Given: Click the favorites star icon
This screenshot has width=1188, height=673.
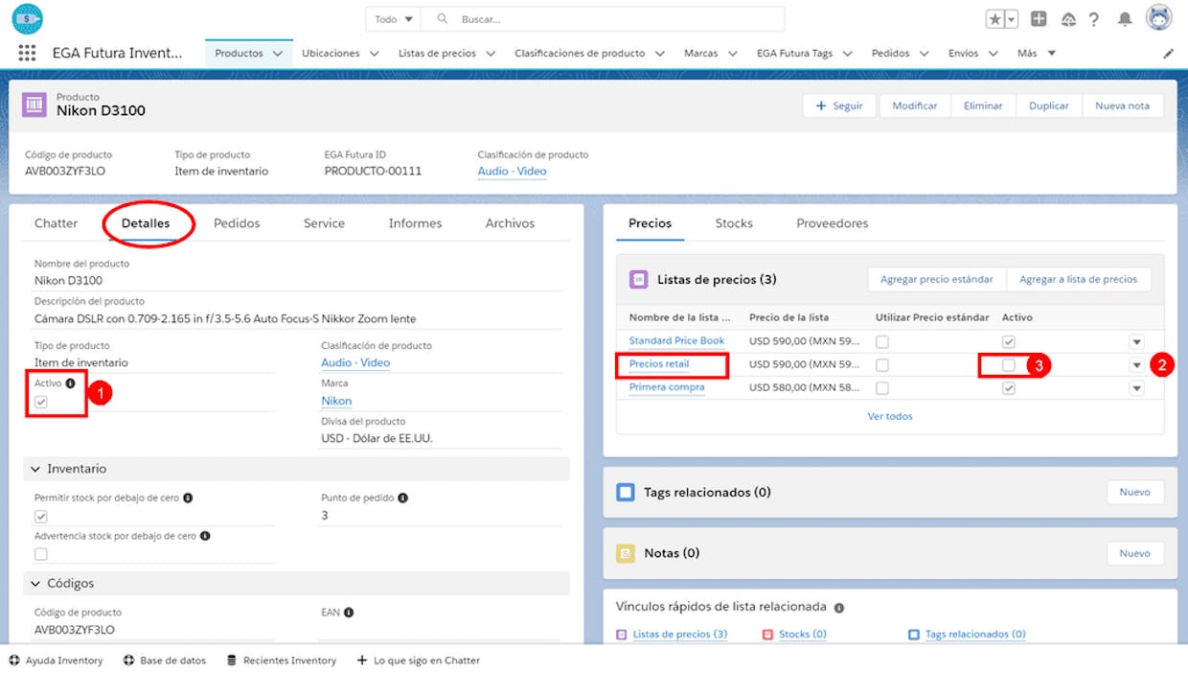Looking at the screenshot, I should point(995,19).
